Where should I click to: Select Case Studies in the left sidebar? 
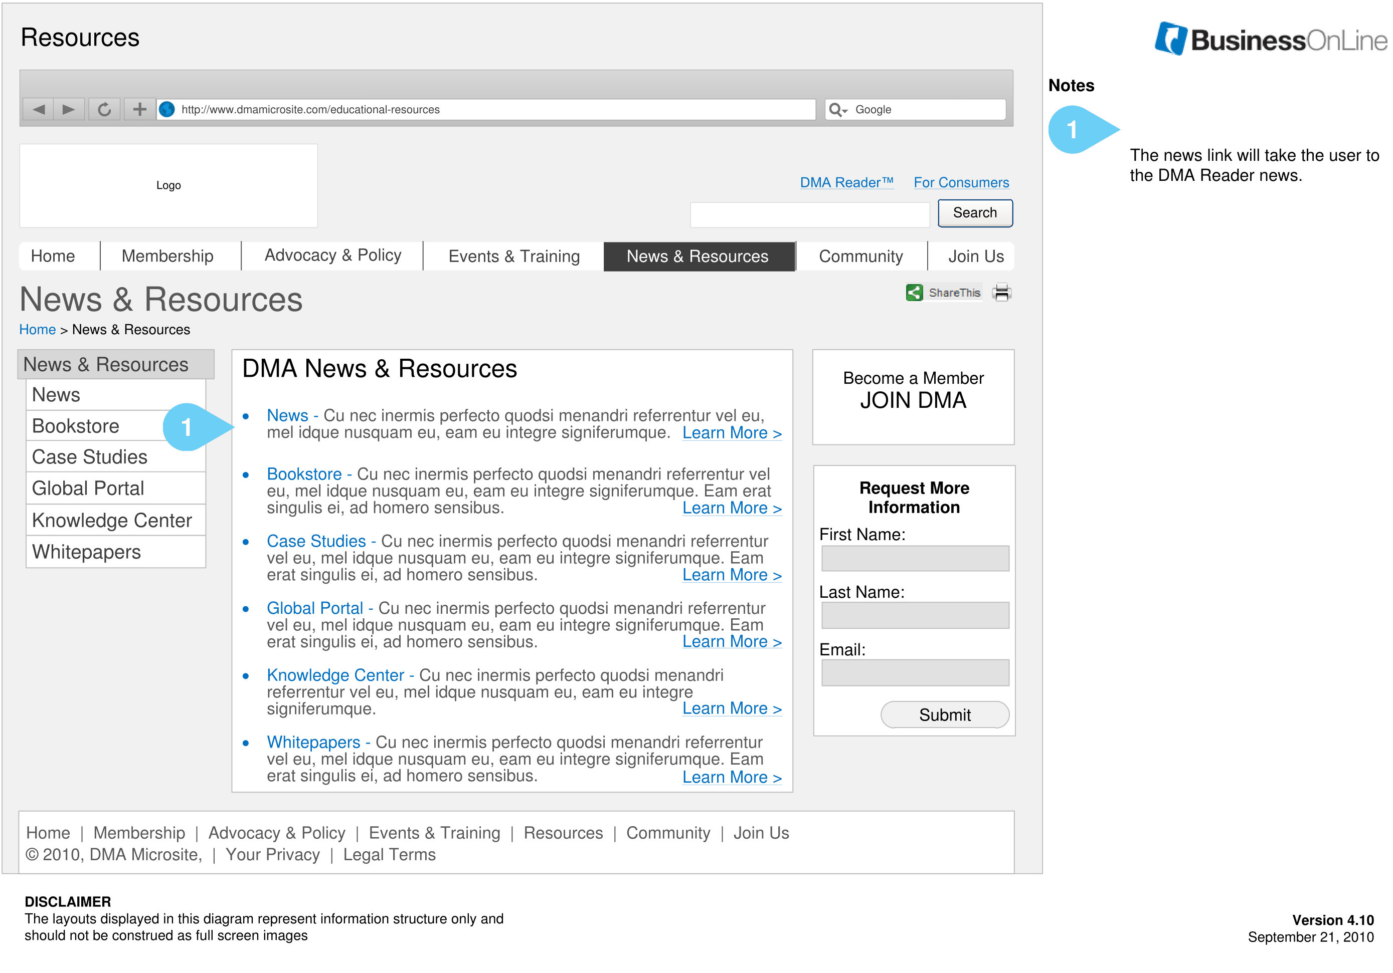116,456
